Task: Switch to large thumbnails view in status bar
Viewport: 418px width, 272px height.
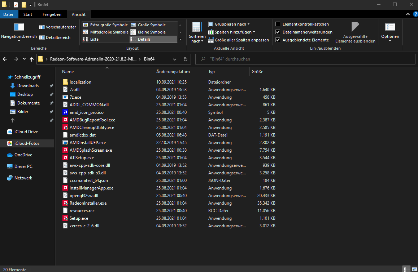Action: click(414, 269)
